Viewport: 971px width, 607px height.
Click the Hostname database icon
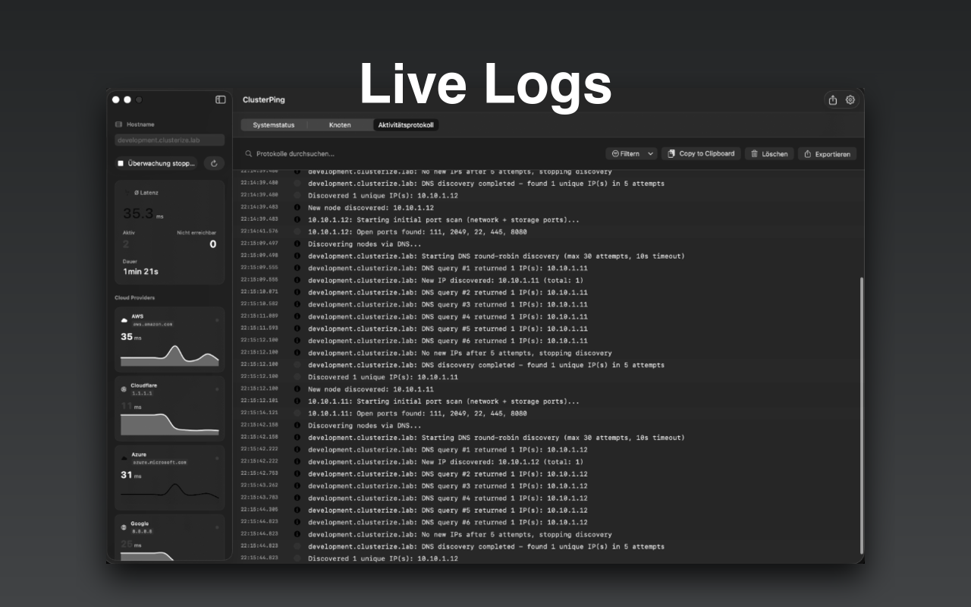tap(118, 124)
